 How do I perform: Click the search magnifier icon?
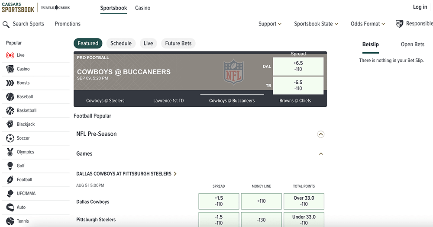coord(6,24)
